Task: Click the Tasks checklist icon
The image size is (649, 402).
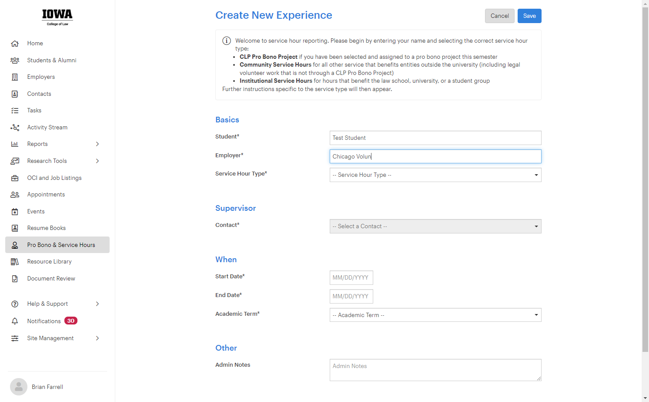Action: coord(15,111)
